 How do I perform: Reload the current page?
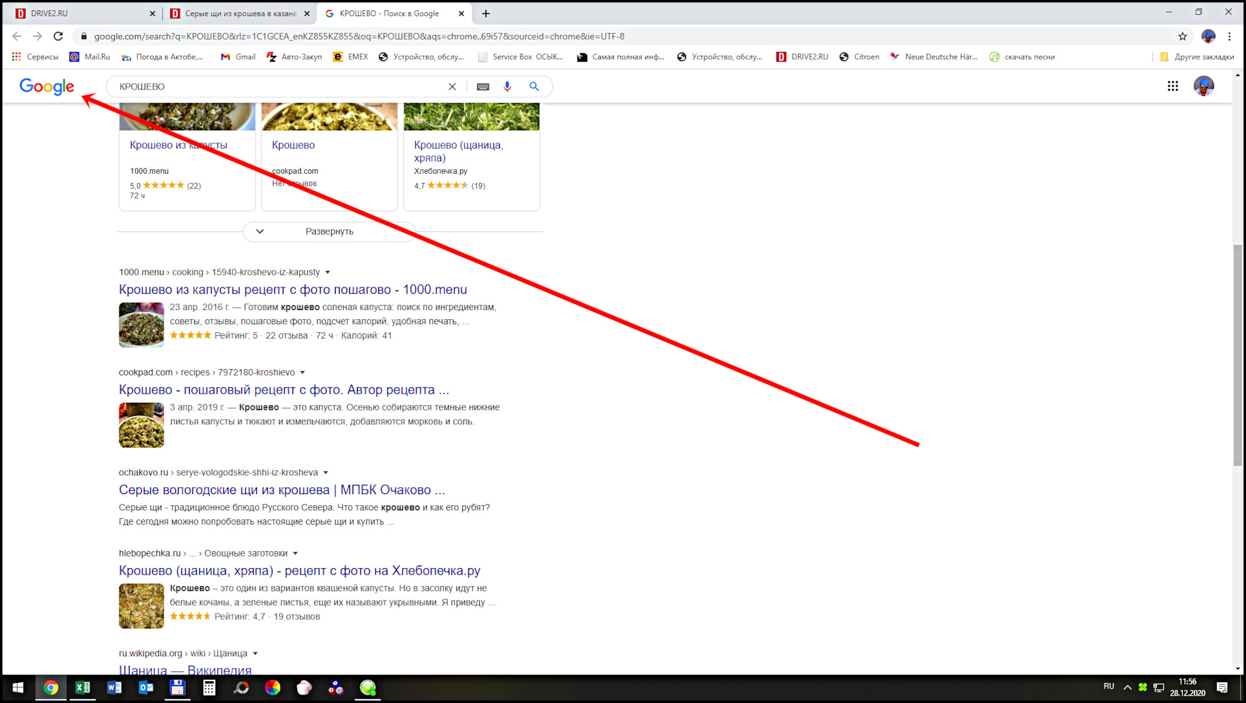point(58,36)
